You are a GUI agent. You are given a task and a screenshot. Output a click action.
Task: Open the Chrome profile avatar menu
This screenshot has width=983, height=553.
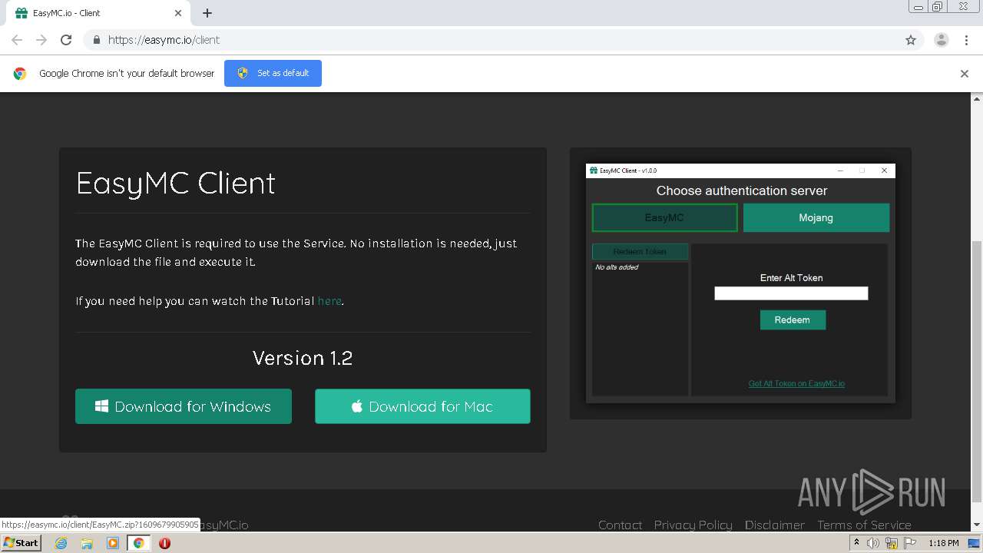(x=942, y=40)
